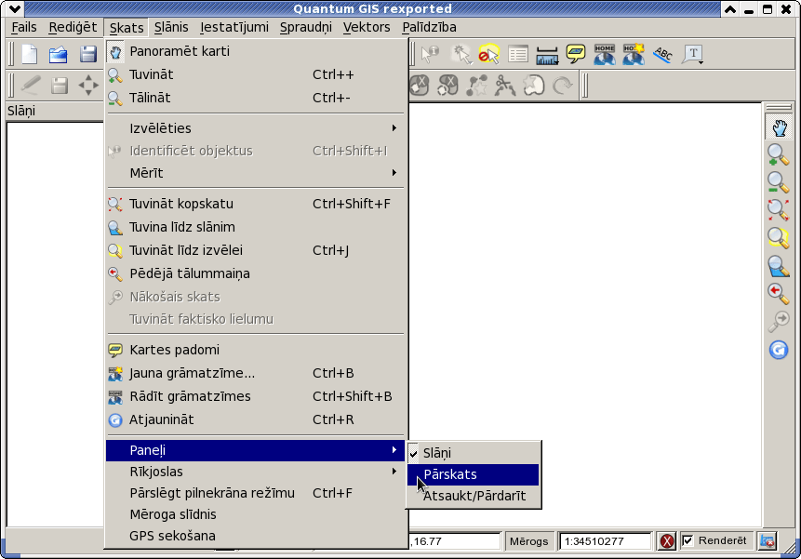Choose Mēroga slīdnis menu item
This screenshot has height=559, width=801.
(x=255, y=514)
